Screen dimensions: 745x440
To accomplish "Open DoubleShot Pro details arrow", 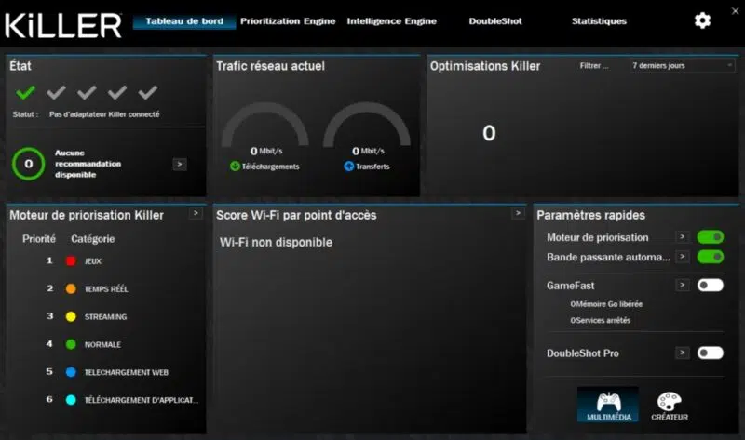I will 683,353.
